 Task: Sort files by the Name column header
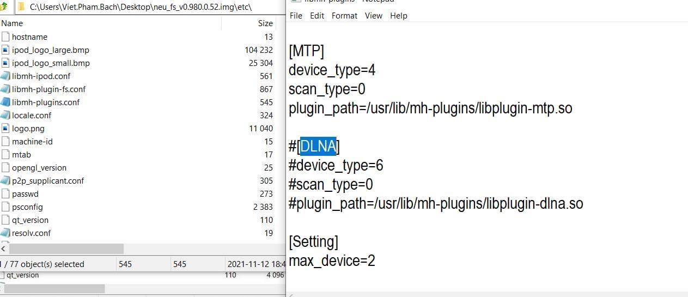click(12, 23)
